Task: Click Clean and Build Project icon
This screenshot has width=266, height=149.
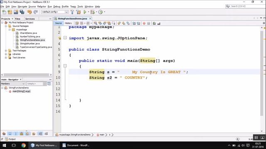Action: tap(79, 12)
